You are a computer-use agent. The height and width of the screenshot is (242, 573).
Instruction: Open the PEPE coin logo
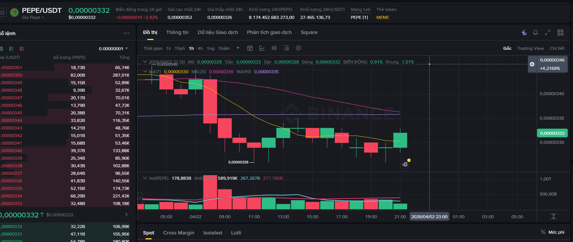(x=15, y=13)
